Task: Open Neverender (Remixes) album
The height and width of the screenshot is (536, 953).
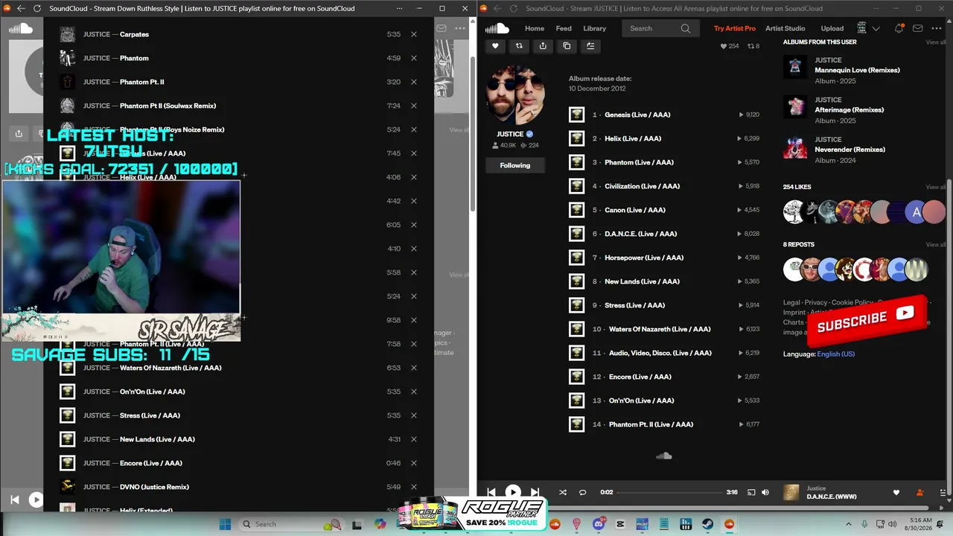Action: click(850, 150)
